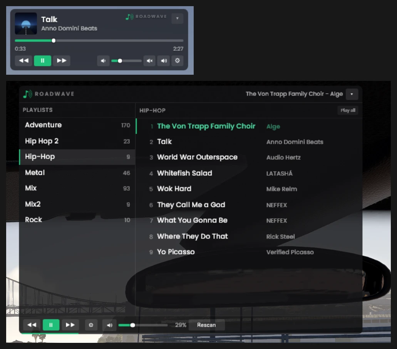
Task: Skip forward in the mini player
Action: [x=62, y=60]
